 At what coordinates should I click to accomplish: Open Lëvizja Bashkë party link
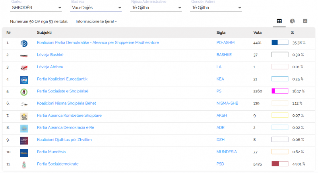tap(50, 55)
